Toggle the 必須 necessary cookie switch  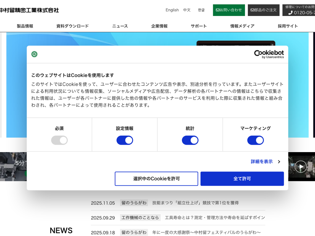tap(59, 140)
